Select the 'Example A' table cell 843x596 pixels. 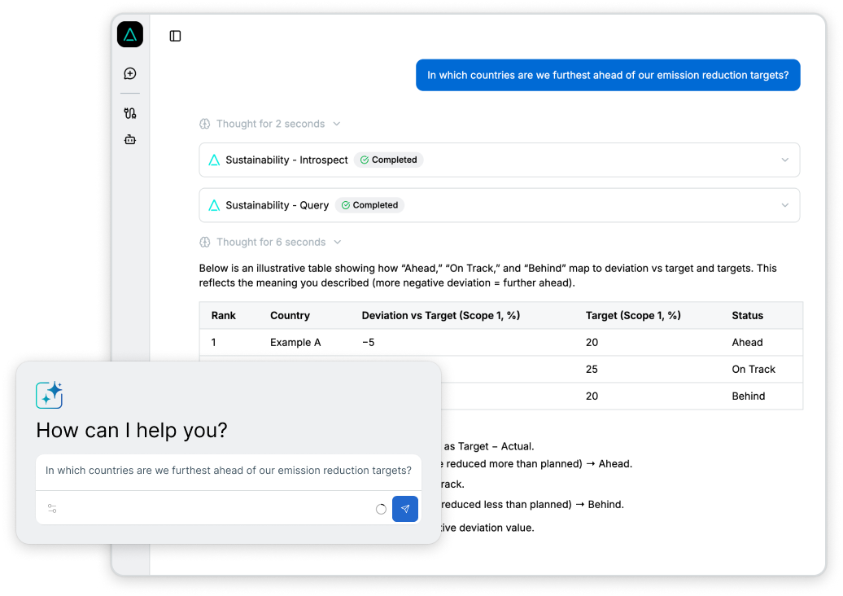pyautogui.click(x=295, y=343)
